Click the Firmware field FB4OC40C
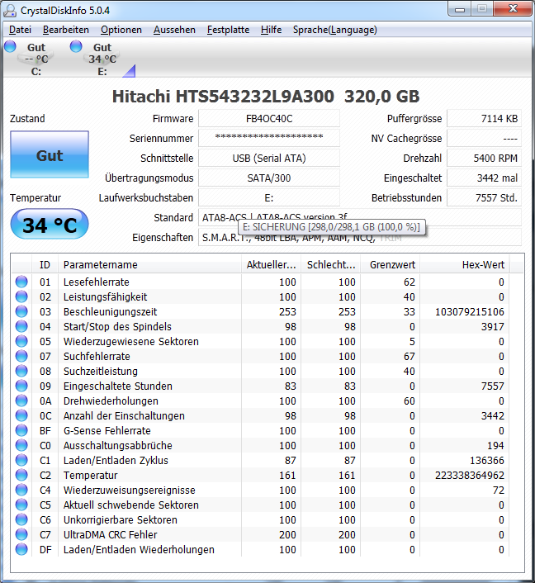Image resolution: width=535 pixels, height=583 pixels. coord(269,119)
